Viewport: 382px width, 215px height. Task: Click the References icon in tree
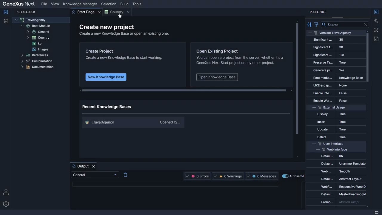pyautogui.click(x=28, y=55)
